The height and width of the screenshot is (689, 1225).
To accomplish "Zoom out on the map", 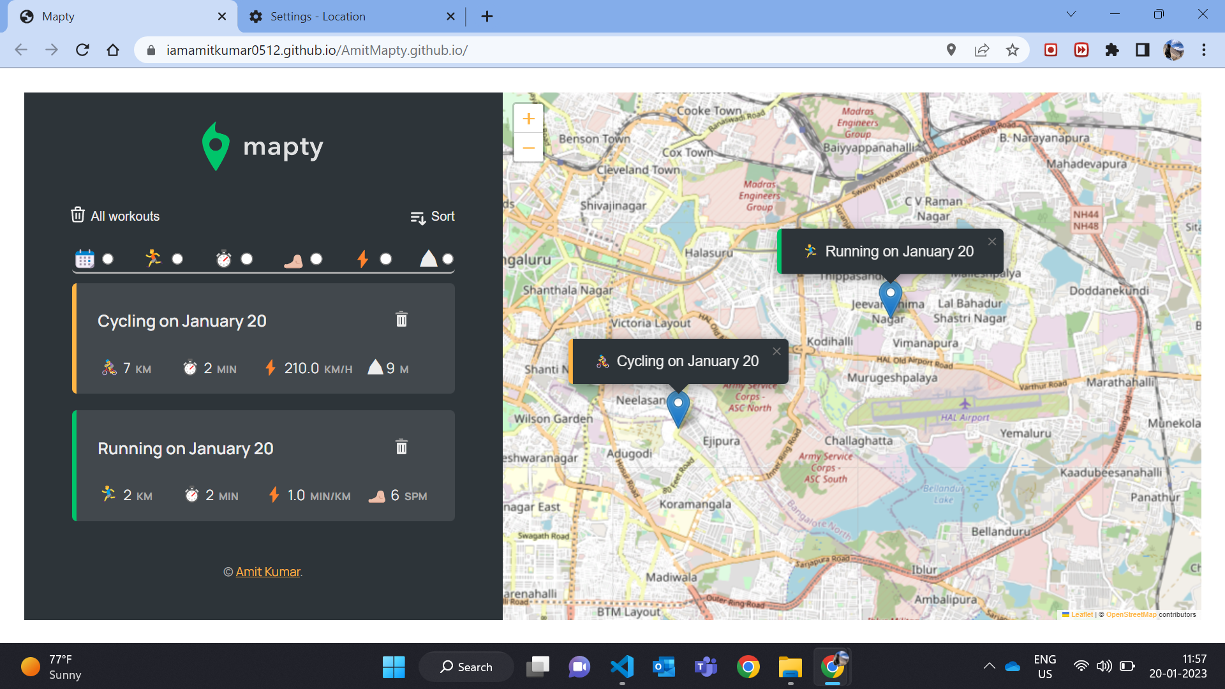I will click(528, 148).
